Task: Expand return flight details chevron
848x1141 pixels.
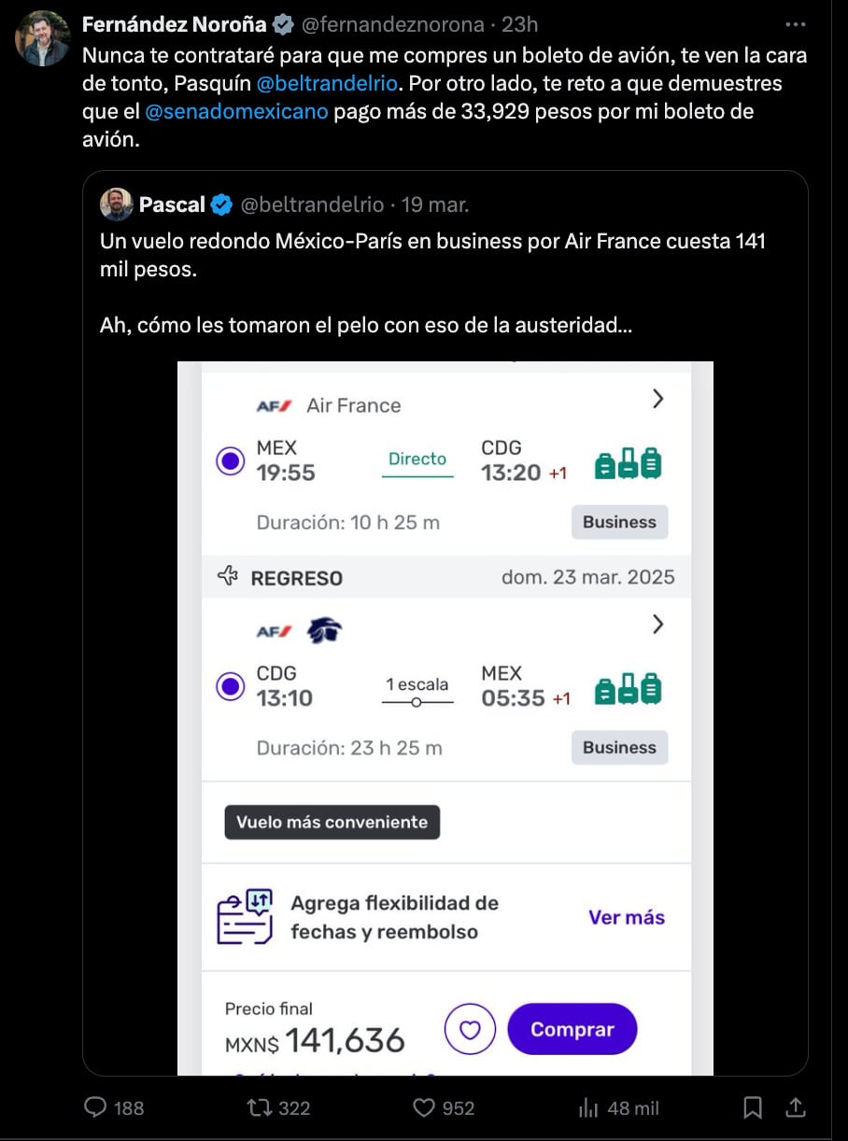Action: (x=657, y=625)
